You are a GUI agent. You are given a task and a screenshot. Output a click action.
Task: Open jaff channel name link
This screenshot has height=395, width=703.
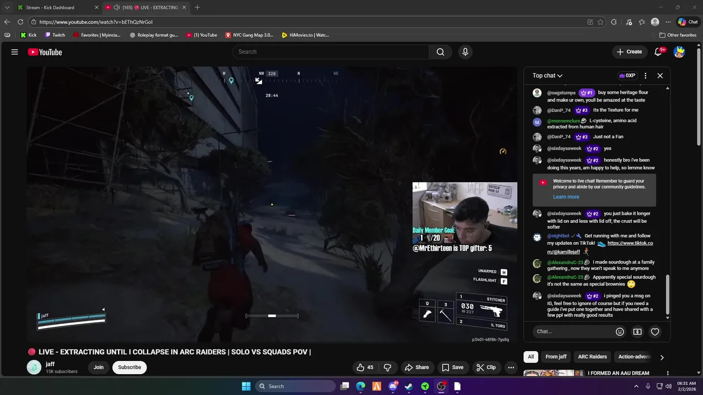tap(50, 364)
